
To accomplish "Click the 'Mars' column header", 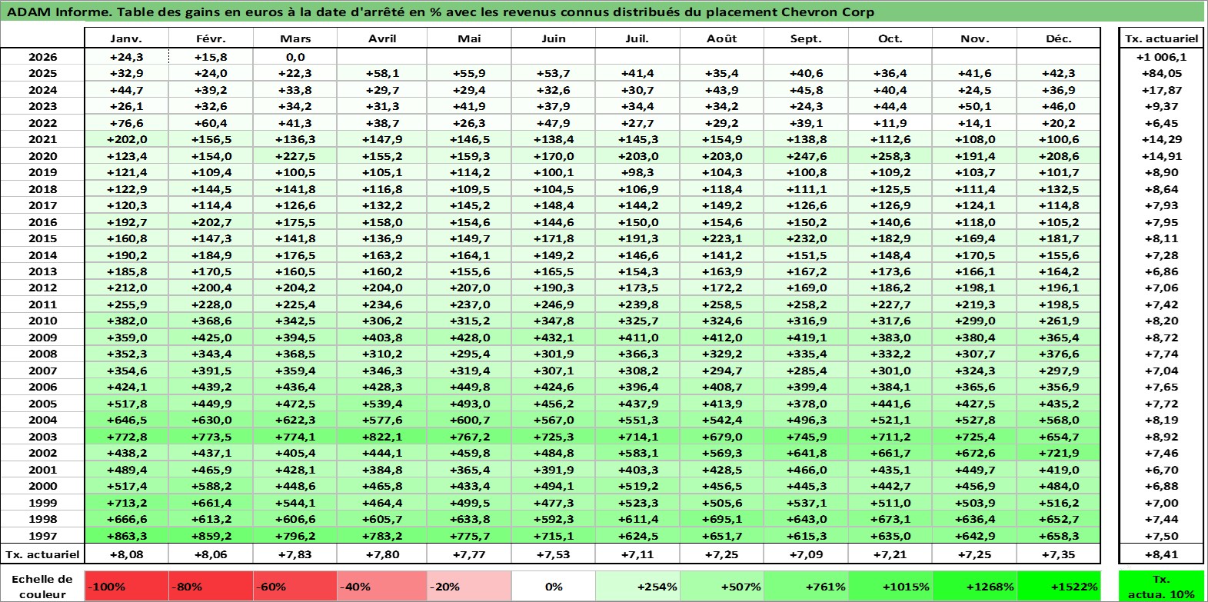I will pos(295,38).
